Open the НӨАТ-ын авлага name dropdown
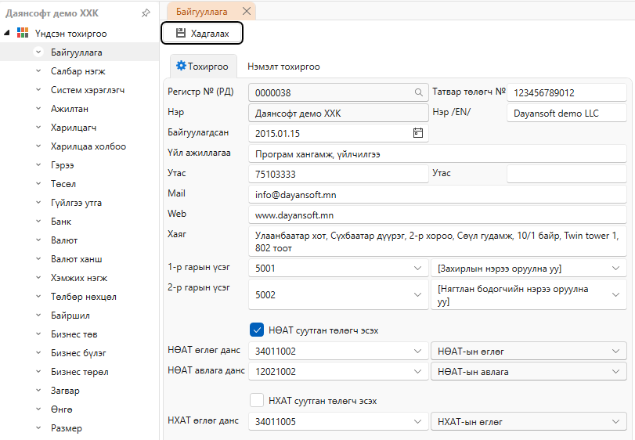The width and height of the screenshot is (635, 440). point(615,371)
